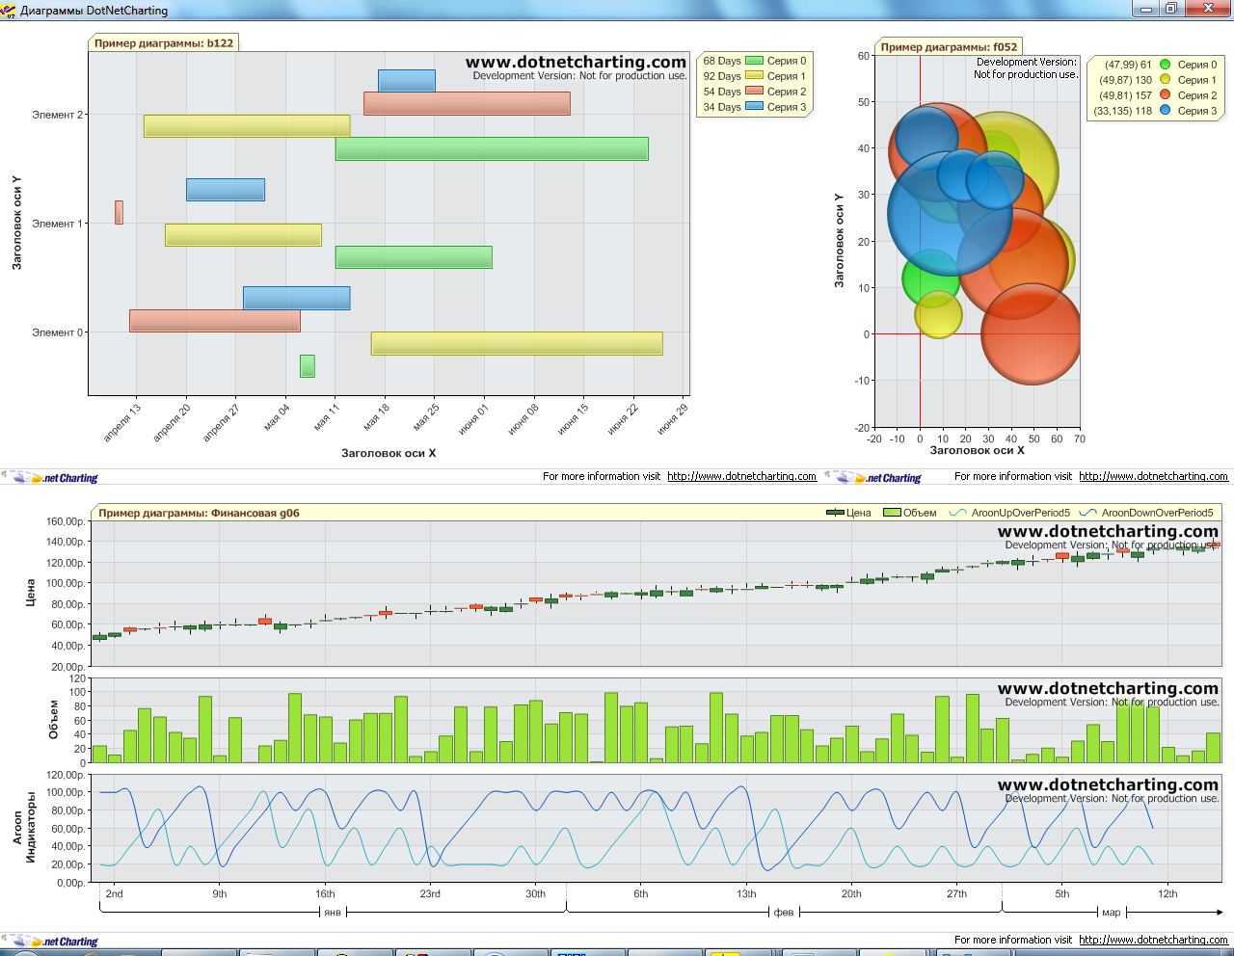Click yellow Серия 1 swatch in b122 legend
The width and height of the screenshot is (1234, 956).
[754, 76]
